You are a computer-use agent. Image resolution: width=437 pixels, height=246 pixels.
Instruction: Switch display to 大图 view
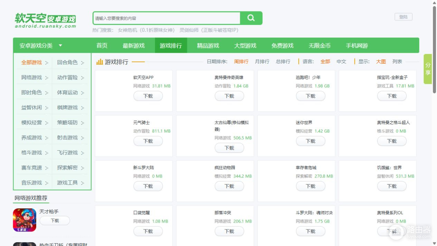tap(381, 61)
